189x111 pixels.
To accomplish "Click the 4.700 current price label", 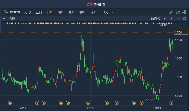I will click(x=178, y=32).
